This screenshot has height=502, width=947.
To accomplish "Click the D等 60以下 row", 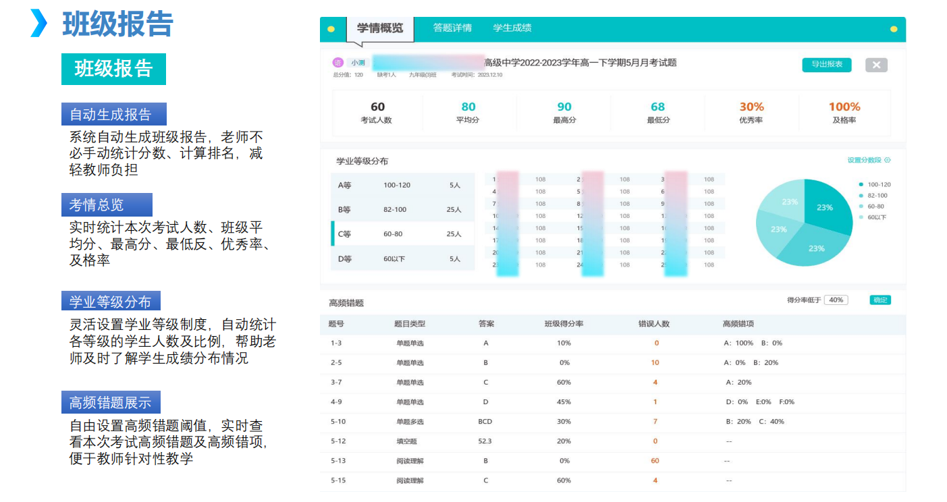I will (x=402, y=258).
